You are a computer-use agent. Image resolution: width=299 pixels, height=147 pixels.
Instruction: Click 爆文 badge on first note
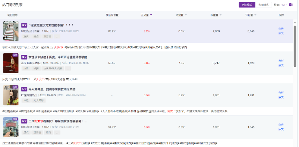24,25
